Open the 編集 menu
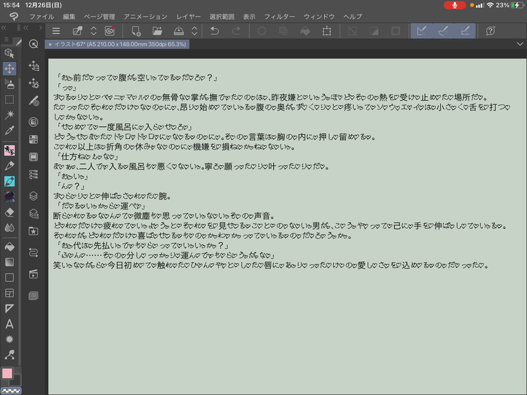Image resolution: width=527 pixels, height=395 pixels. click(x=69, y=16)
